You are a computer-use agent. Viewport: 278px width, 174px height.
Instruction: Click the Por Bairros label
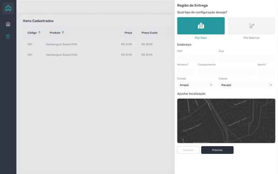click(x=251, y=38)
